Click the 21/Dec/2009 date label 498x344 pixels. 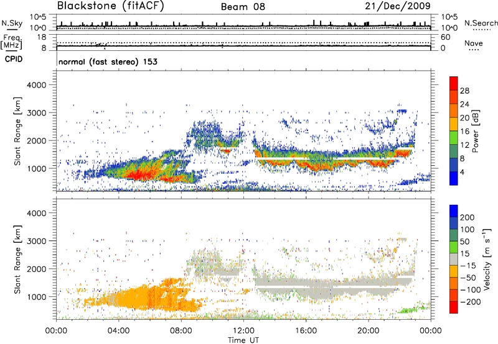pyautogui.click(x=398, y=6)
